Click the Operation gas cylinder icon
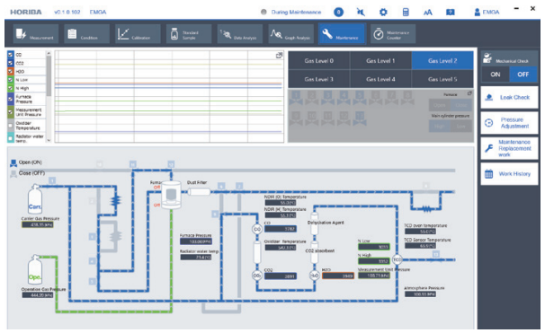 point(35,270)
